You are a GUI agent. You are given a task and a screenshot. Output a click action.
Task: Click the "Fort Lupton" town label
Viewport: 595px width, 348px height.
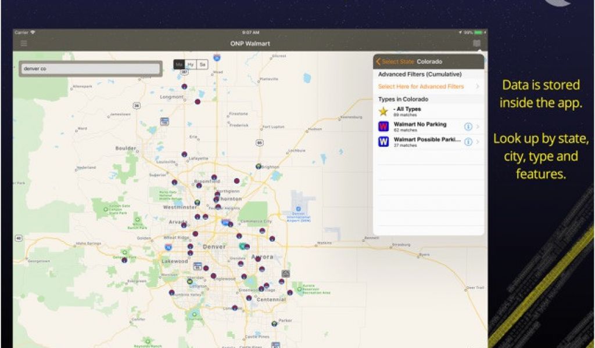273,127
